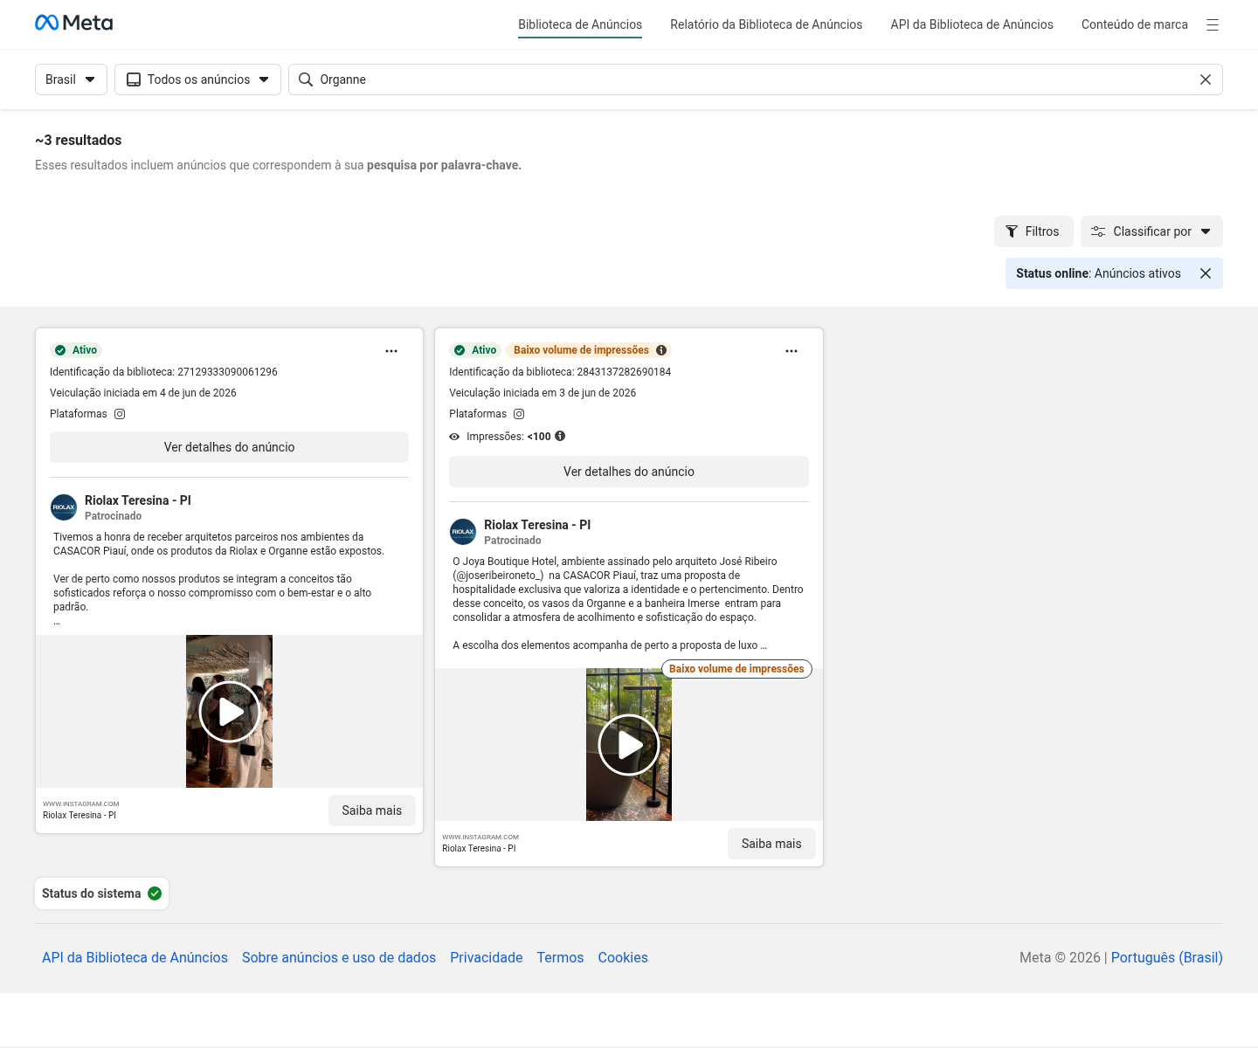The height and width of the screenshot is (1048, 1258).
Task: Click Veiculação iniciada em 3 de jun de 2026
Action: click(543, 393)
